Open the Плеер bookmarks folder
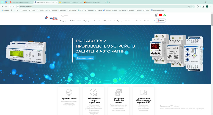 click(131, 10)
